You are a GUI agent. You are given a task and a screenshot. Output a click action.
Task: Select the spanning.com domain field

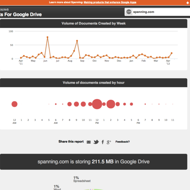pyautogui.click(x=157, y=12)
